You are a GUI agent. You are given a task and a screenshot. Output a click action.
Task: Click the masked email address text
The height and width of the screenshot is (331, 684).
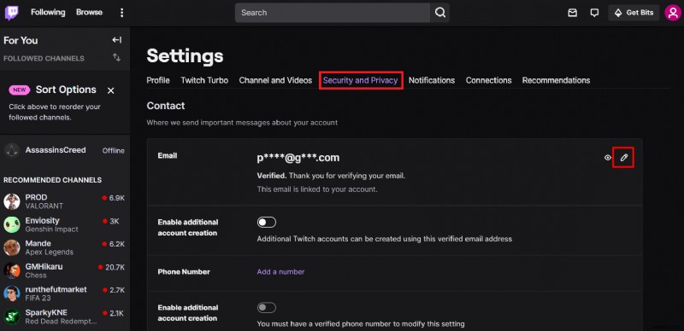tap(298, 158)
